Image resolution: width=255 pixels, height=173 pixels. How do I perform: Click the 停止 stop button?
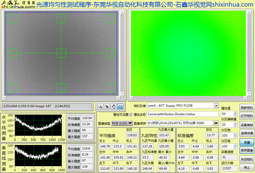point(247,168)
